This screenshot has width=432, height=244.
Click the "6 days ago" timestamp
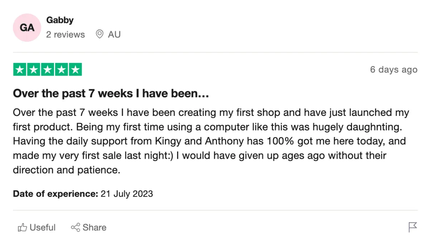[393, 69]
